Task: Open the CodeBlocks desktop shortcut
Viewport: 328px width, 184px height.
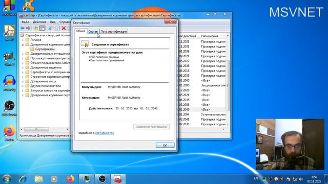Action: coord(9,8)
